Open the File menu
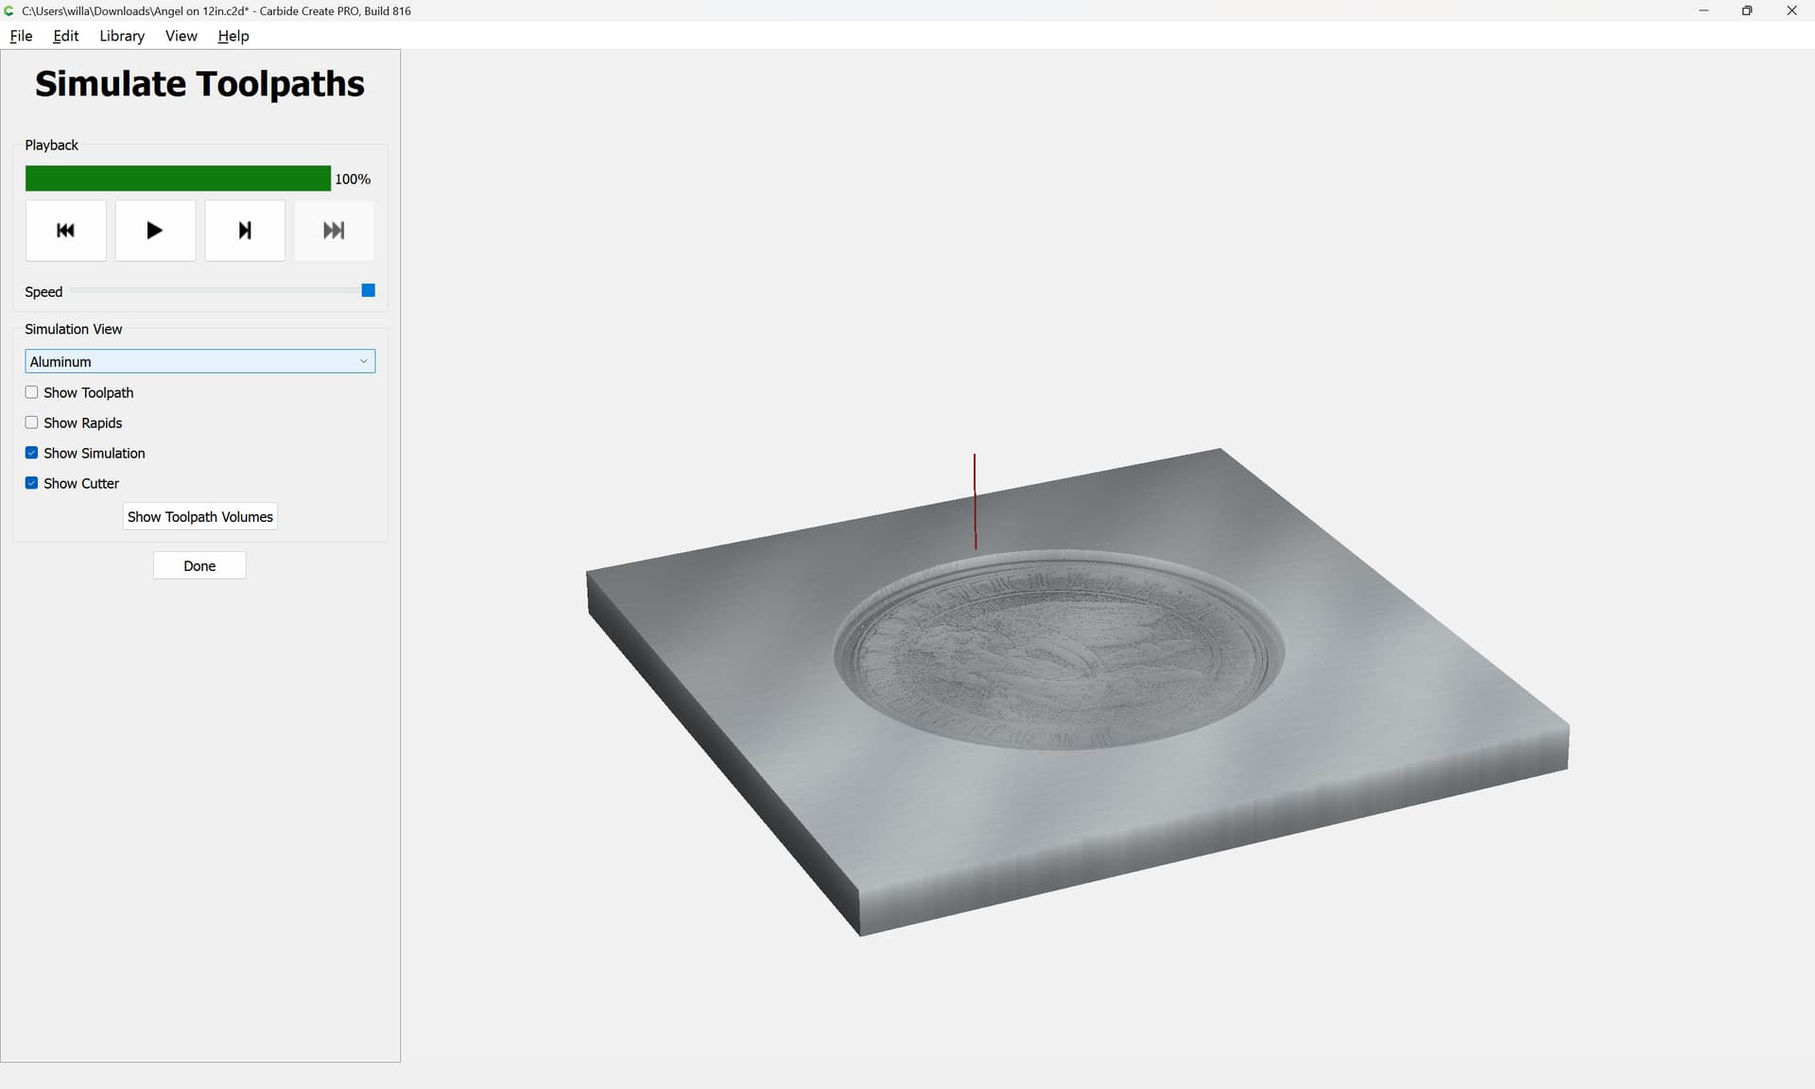This screenshot has width=1815, height=1089. coord(21,36)
